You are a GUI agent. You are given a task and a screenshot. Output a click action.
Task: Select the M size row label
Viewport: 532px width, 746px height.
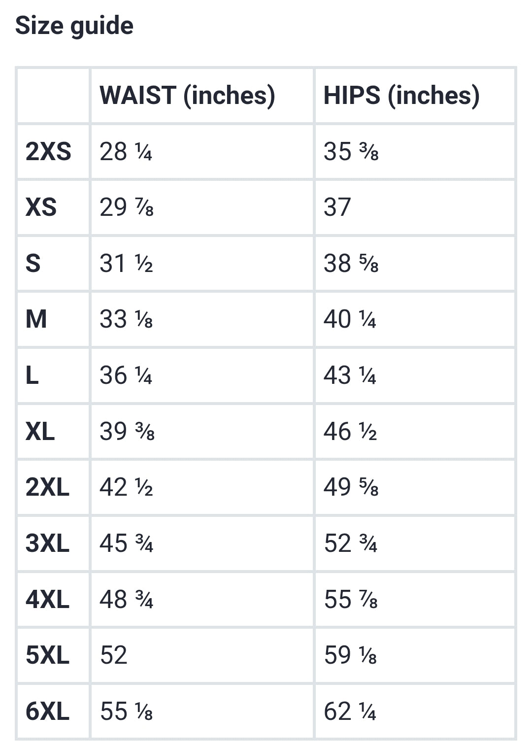[x=36, y=319]
